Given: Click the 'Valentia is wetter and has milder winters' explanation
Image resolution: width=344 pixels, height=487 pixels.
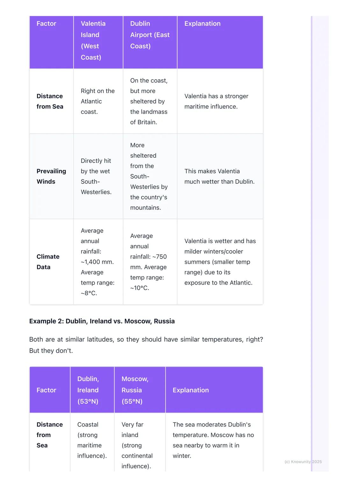Looking at the screenshot, I should click(x=220, y=262).
